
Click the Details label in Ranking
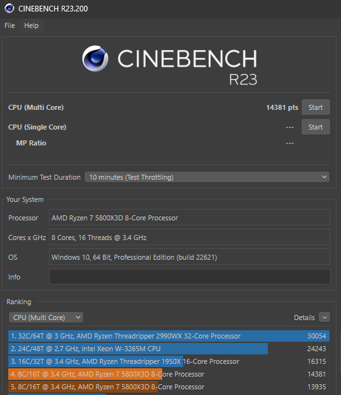pyautogui.click(x=304, y=318)
